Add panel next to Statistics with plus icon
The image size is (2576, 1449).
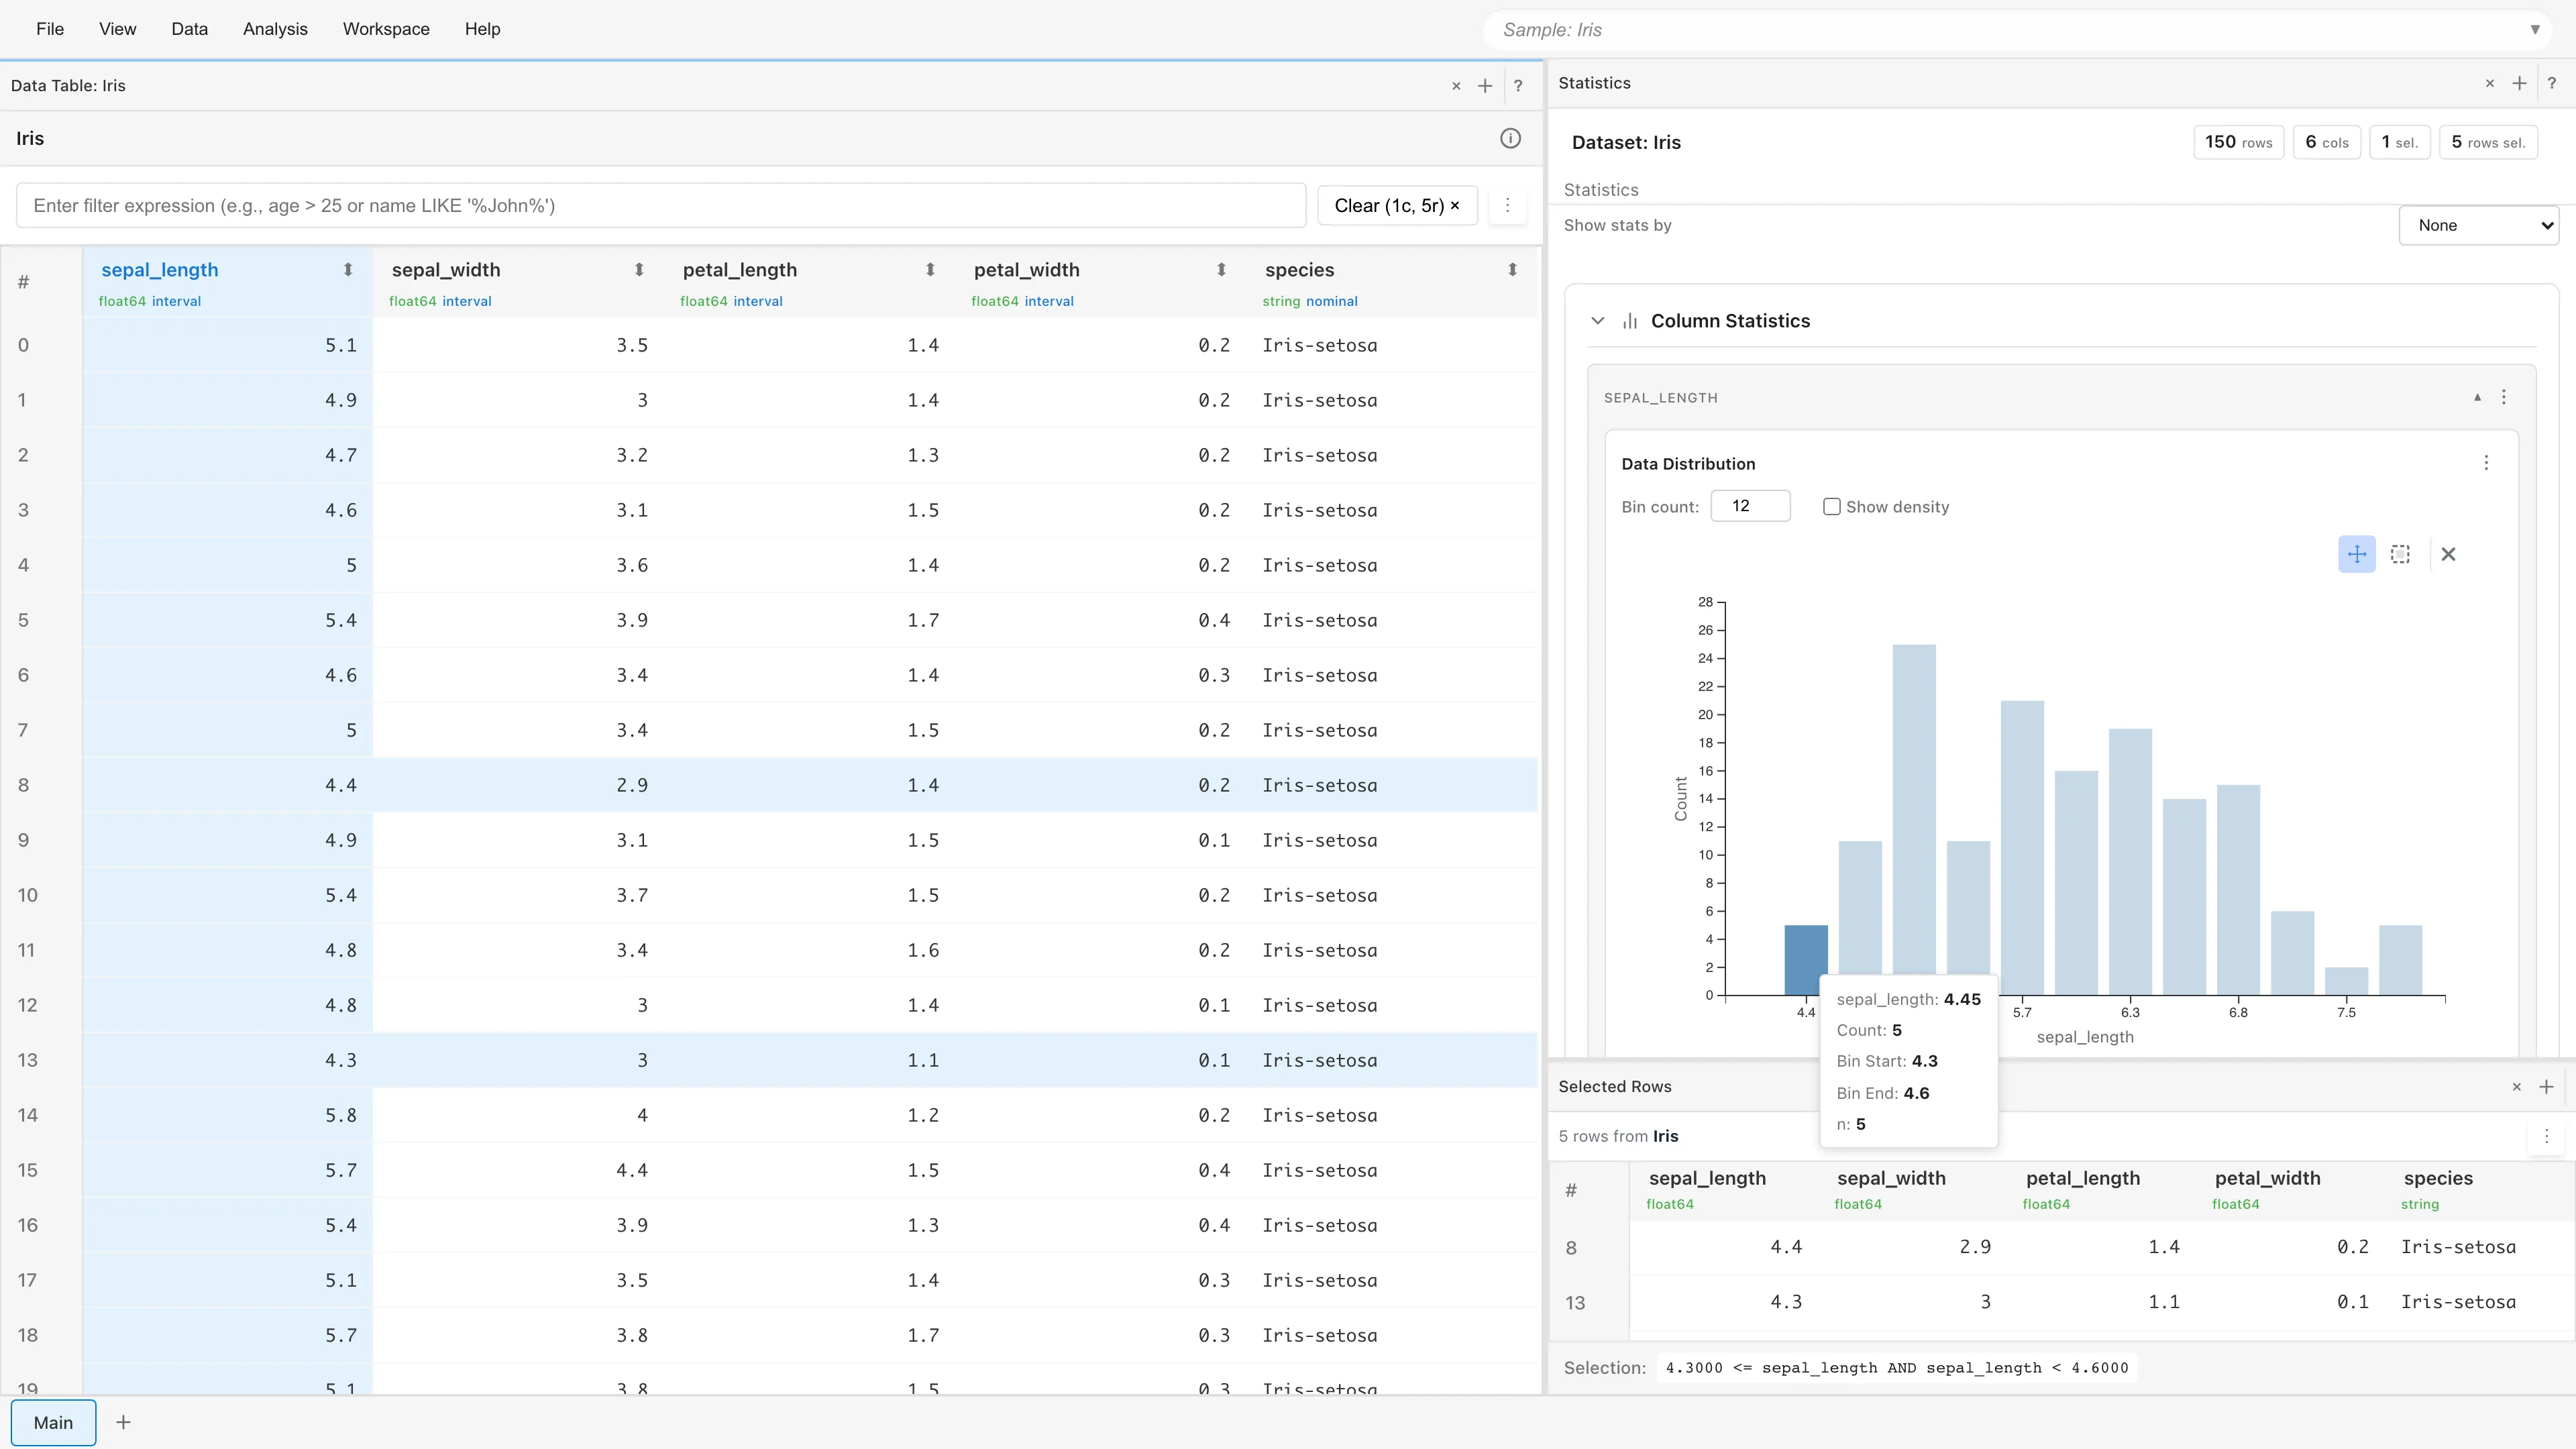pos(2519,83)
